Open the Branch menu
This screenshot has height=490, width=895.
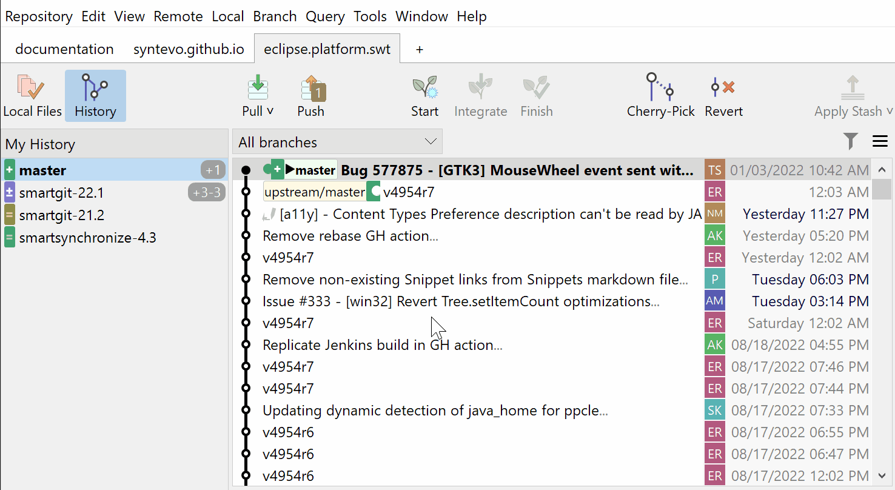[x=275, y=16]
